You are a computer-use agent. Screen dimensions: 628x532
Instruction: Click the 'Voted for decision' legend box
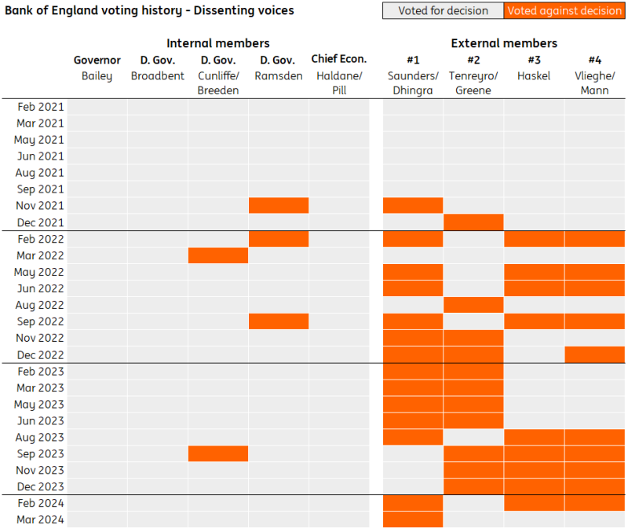[x=443, y=11]
